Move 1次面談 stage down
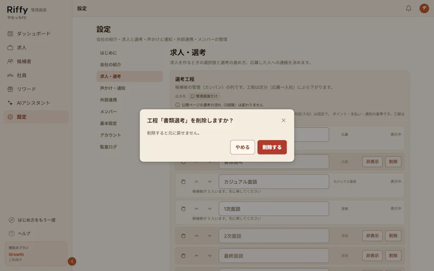 tap(209, 209)
